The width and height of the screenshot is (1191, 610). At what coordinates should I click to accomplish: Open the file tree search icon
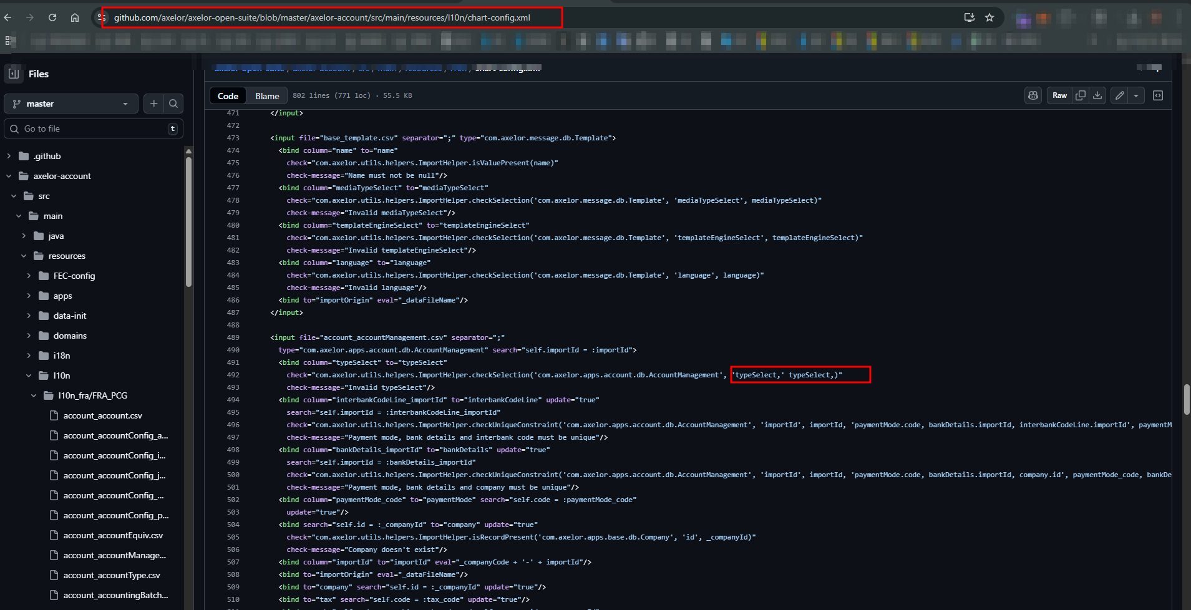click(x=173, y=104)
